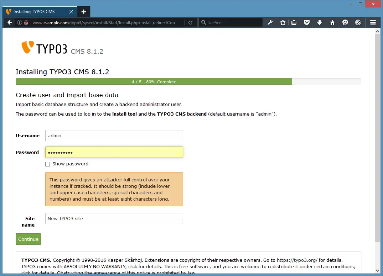Click the 'Installing TYPO3 CMS 8.1.2' heading
383x276 pixels.
(62, 72)
